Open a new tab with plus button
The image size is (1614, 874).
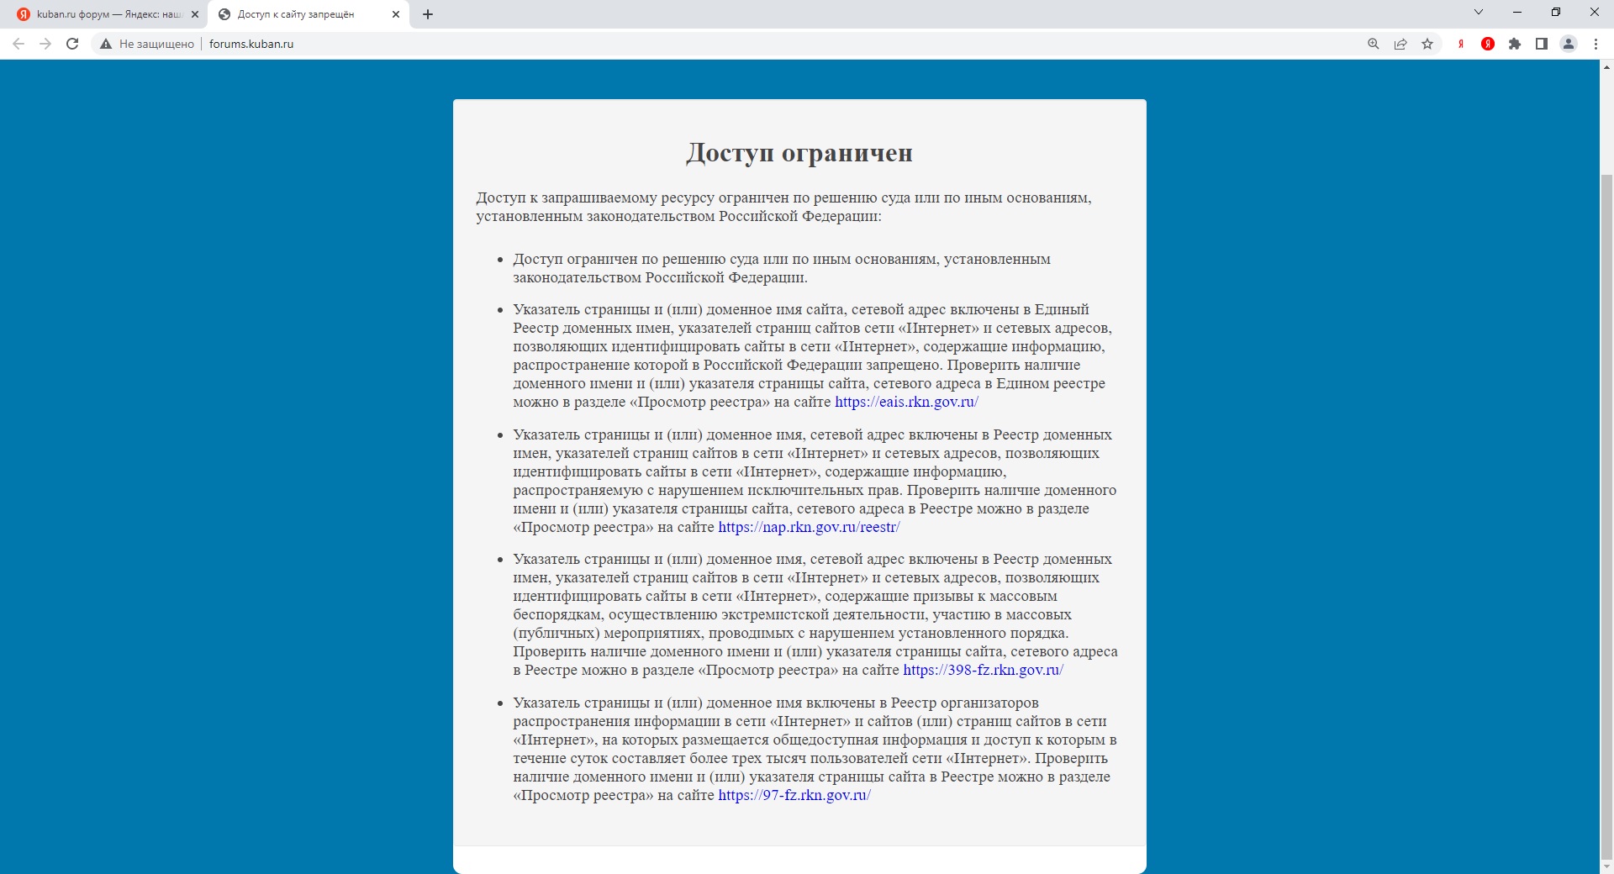(428, 14)
